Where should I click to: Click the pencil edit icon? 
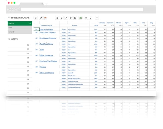coord(66,18)
